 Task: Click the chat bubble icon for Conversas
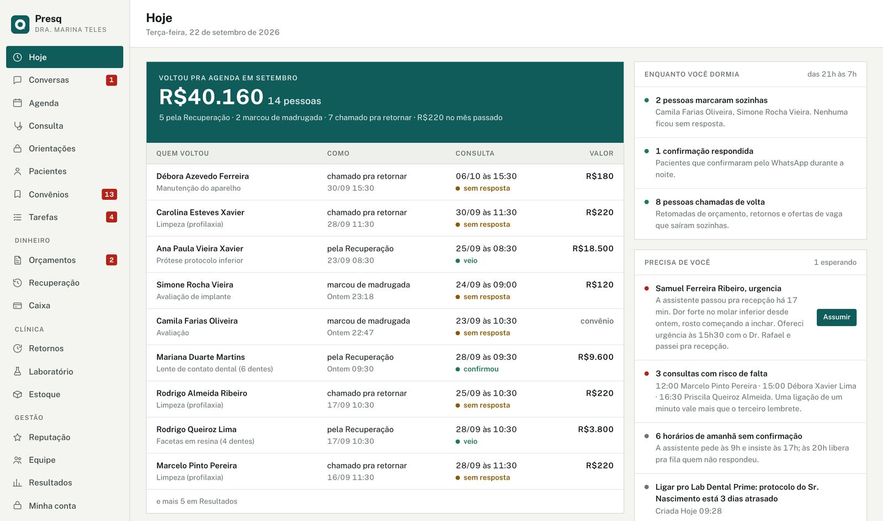pos(18,80)
